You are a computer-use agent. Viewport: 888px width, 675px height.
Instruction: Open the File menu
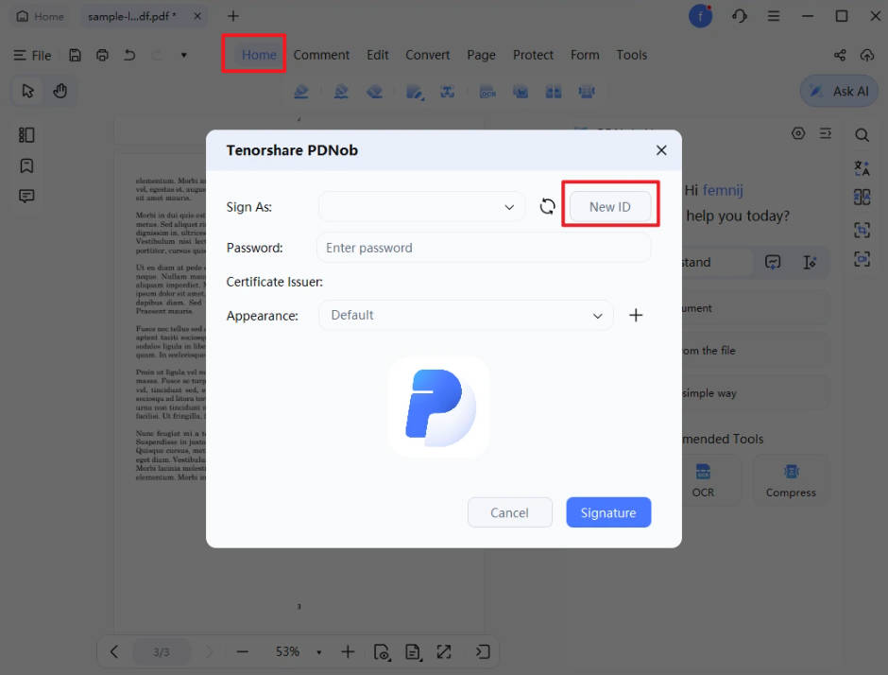click(32, 56)
